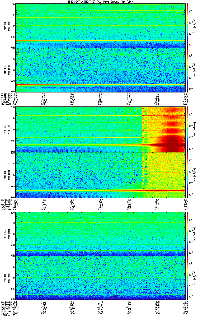Select the THE Bll spectrogram panel
The height and width of the screenshot is (317, 198).
tap(100, 278)
